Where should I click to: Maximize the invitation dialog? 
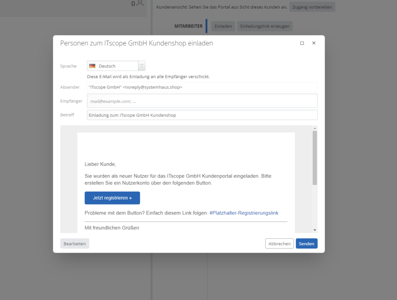tap(302, 43)
